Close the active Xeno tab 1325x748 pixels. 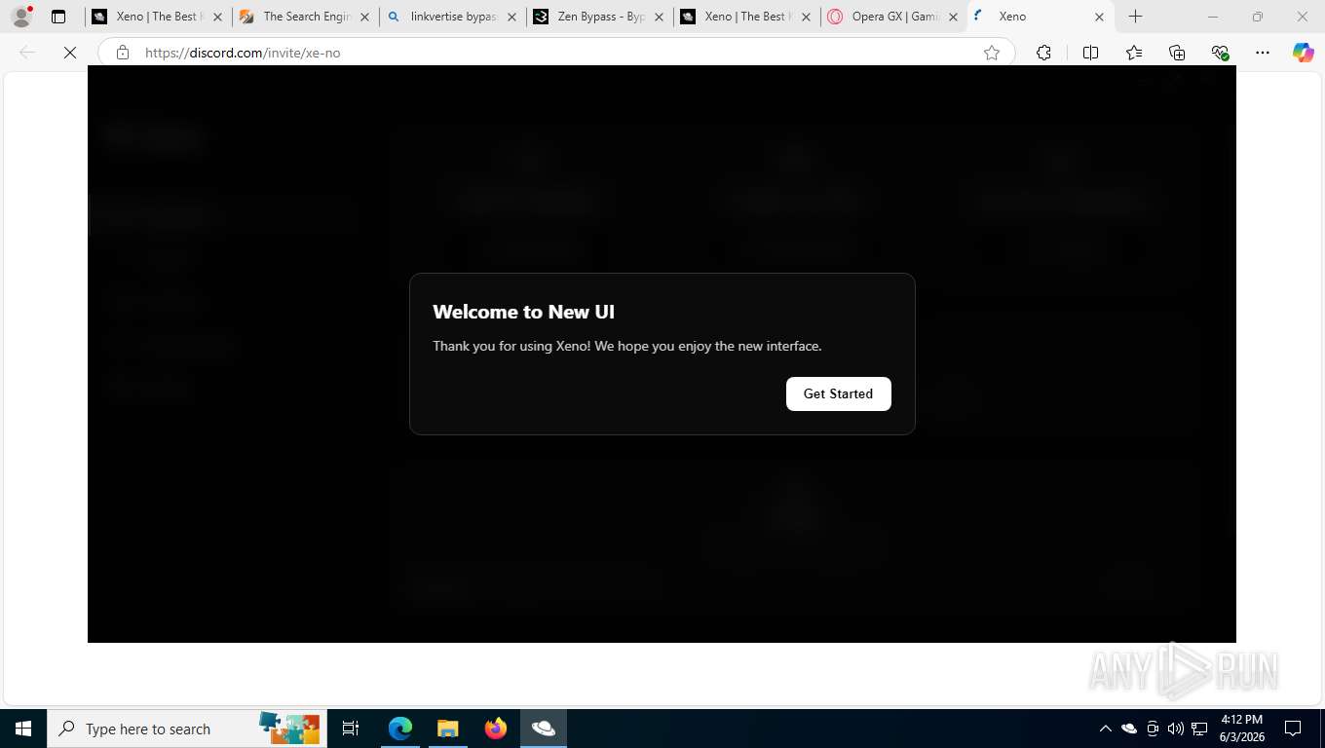1099,17
